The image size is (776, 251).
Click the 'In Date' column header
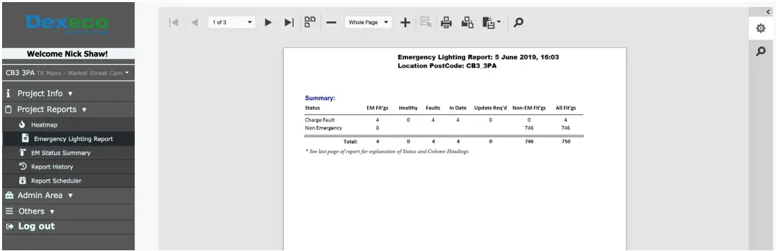coord(458,108)
